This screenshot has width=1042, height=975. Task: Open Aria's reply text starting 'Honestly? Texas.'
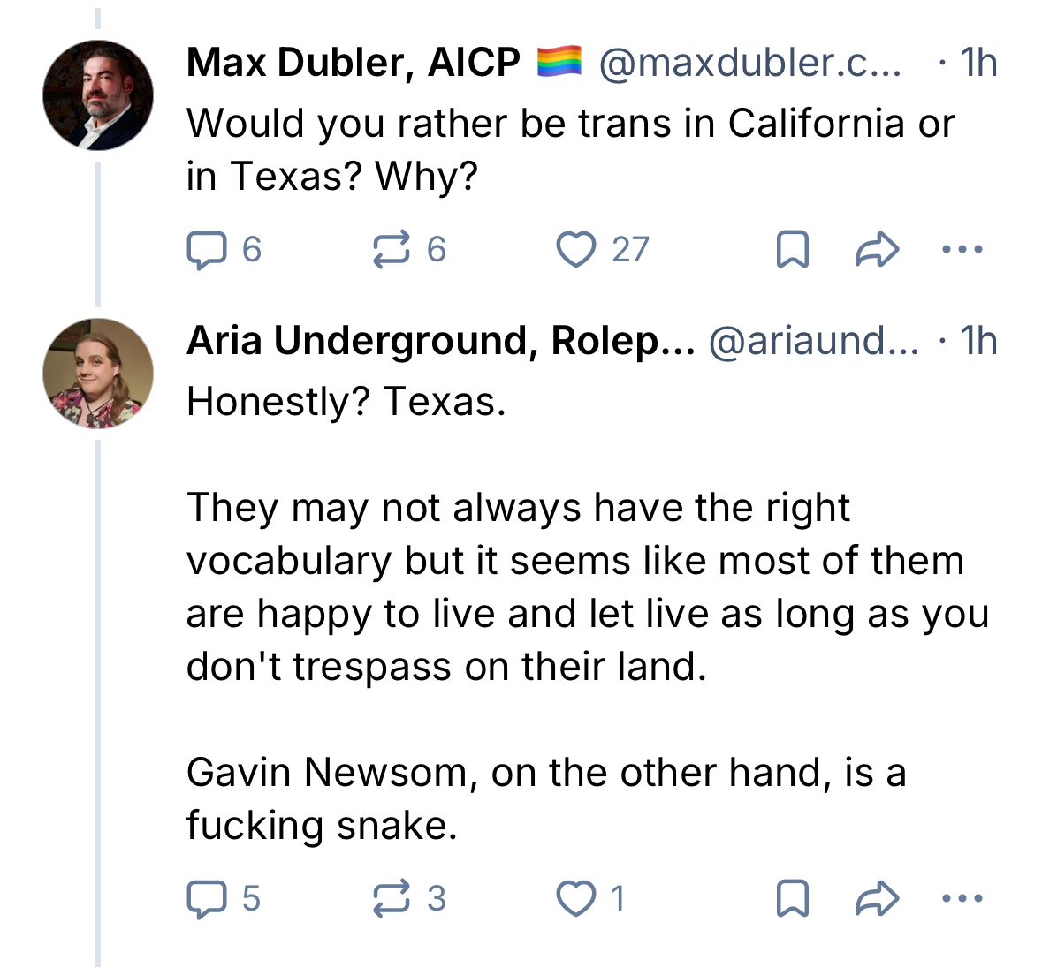[346, 403]
